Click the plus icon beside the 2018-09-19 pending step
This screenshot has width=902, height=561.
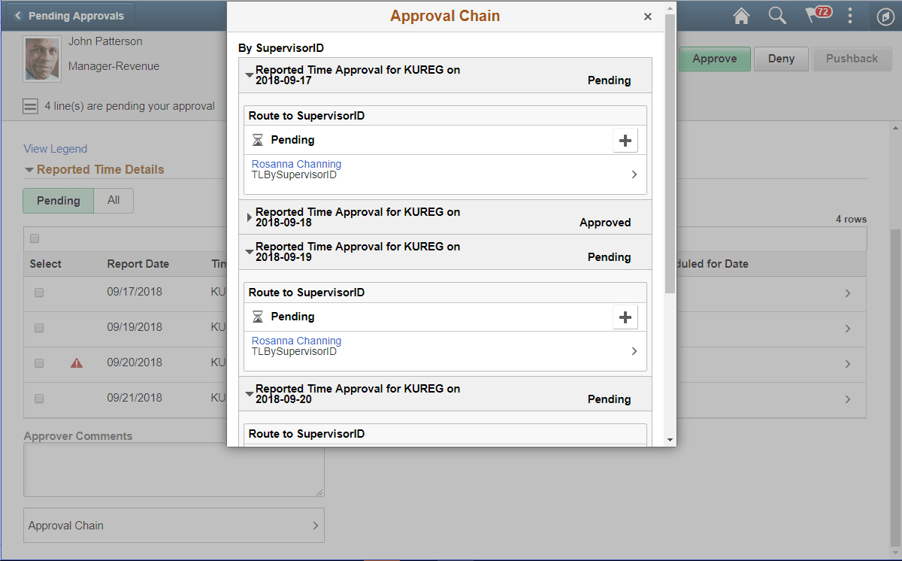(x=625, y=317)
